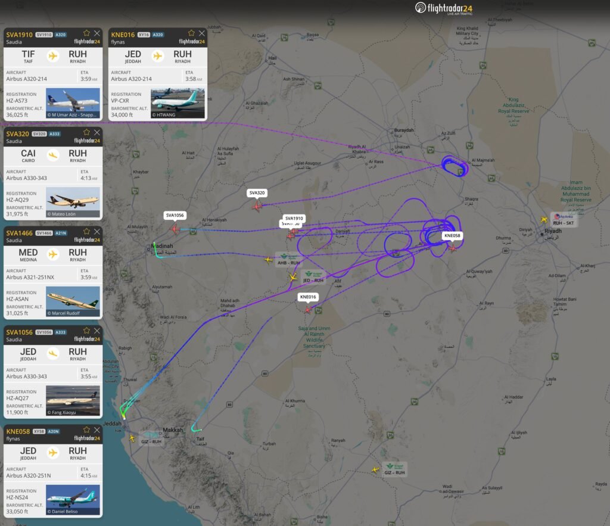
Task: Toggle the favorite star on the SVA320 panel
Action: [x=86, y=131]
